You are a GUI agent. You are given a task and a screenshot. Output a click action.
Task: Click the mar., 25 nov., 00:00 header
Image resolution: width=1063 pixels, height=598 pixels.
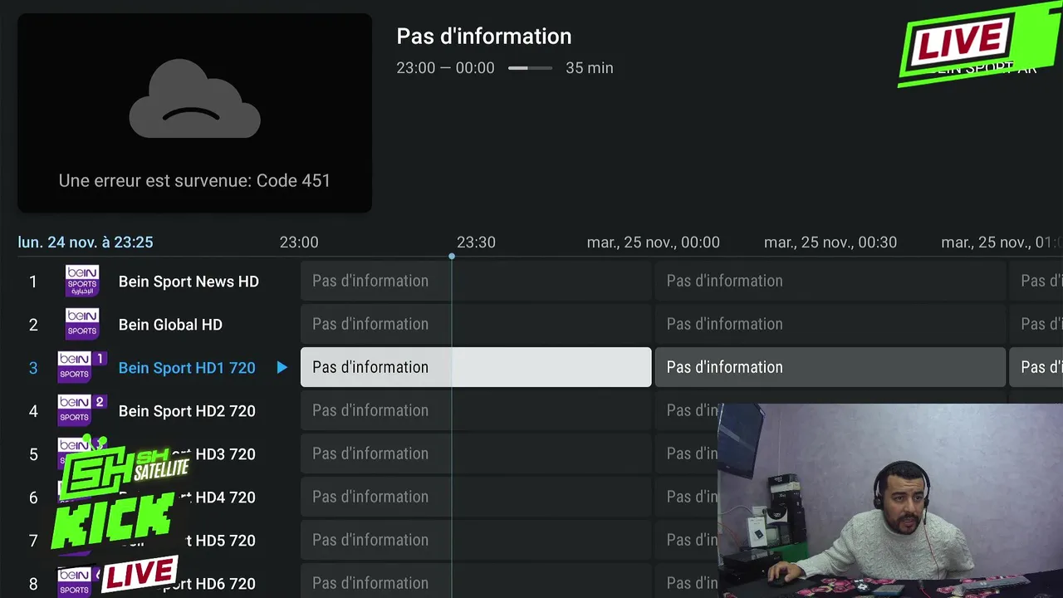point(654,243)
